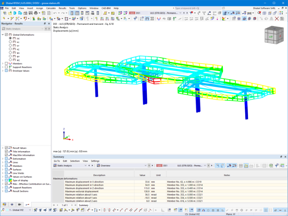Go to last page of Summary table
The width and height of the screenshot is (288, 216).
(75, 205)
